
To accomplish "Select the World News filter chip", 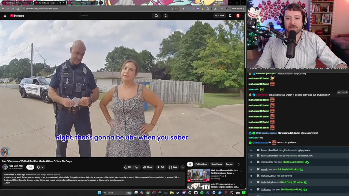I will pos(216,164).
